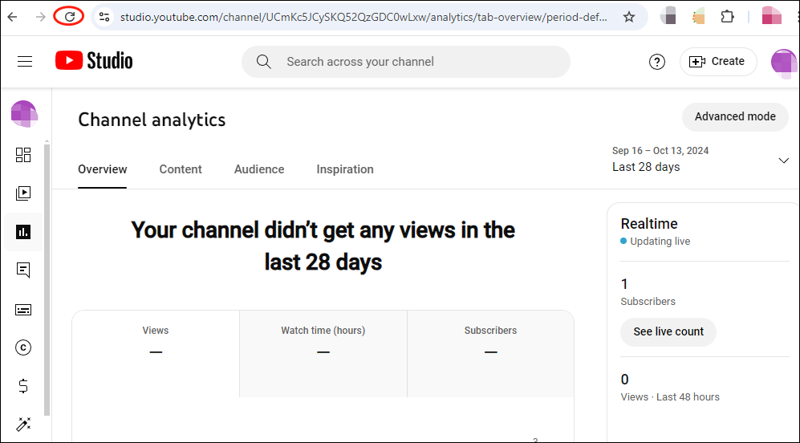Open Customization magic wand sidebar icon

pos(23,424)
